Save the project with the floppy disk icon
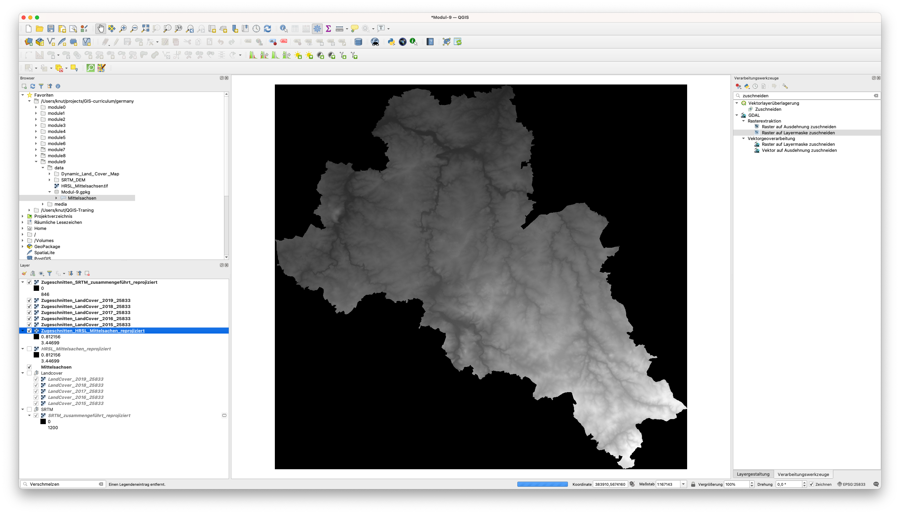This screenshot has width=900, height=514. [x=51, y=29]
